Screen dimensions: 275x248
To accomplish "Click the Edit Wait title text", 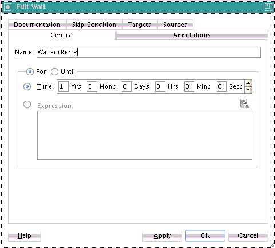I will [x=31, y=7].
